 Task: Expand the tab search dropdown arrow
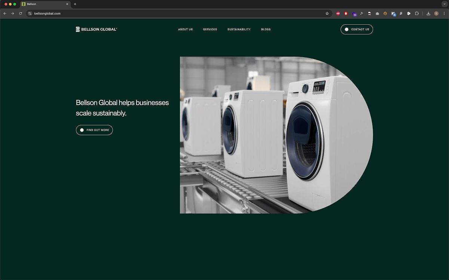(444, 4)
